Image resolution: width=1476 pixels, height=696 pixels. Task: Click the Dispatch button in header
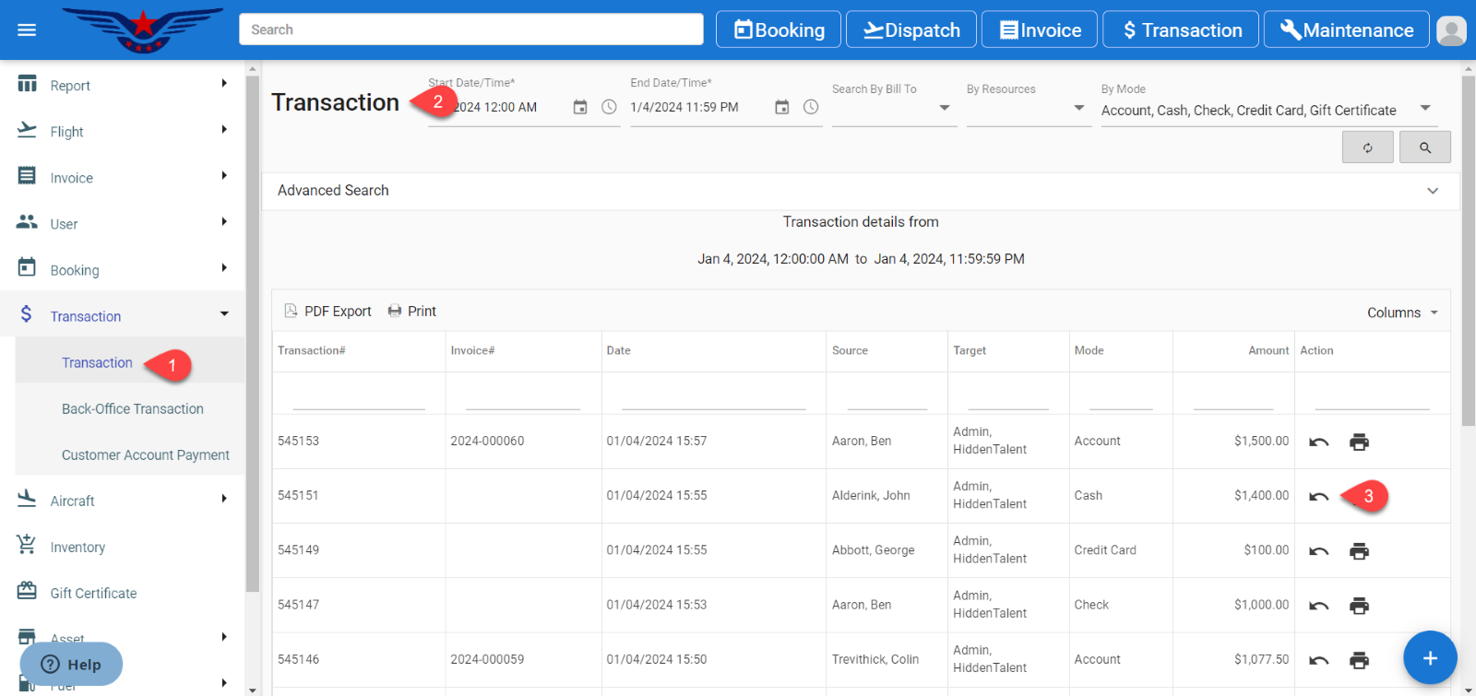pyautogui.click(x=911, y=30)
